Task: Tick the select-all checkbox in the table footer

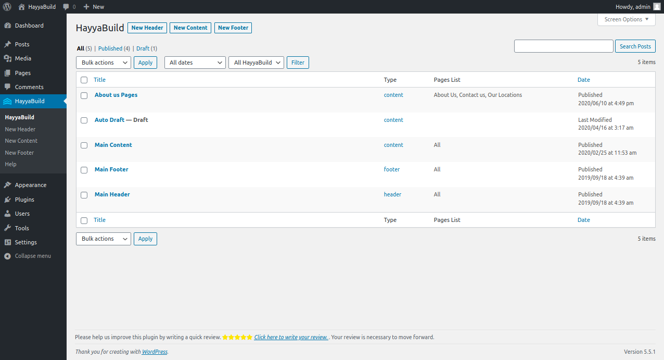Action: point(84,220)
